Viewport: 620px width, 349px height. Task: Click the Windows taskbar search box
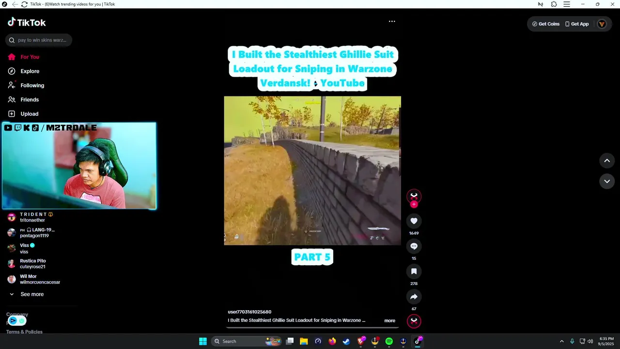247,341
